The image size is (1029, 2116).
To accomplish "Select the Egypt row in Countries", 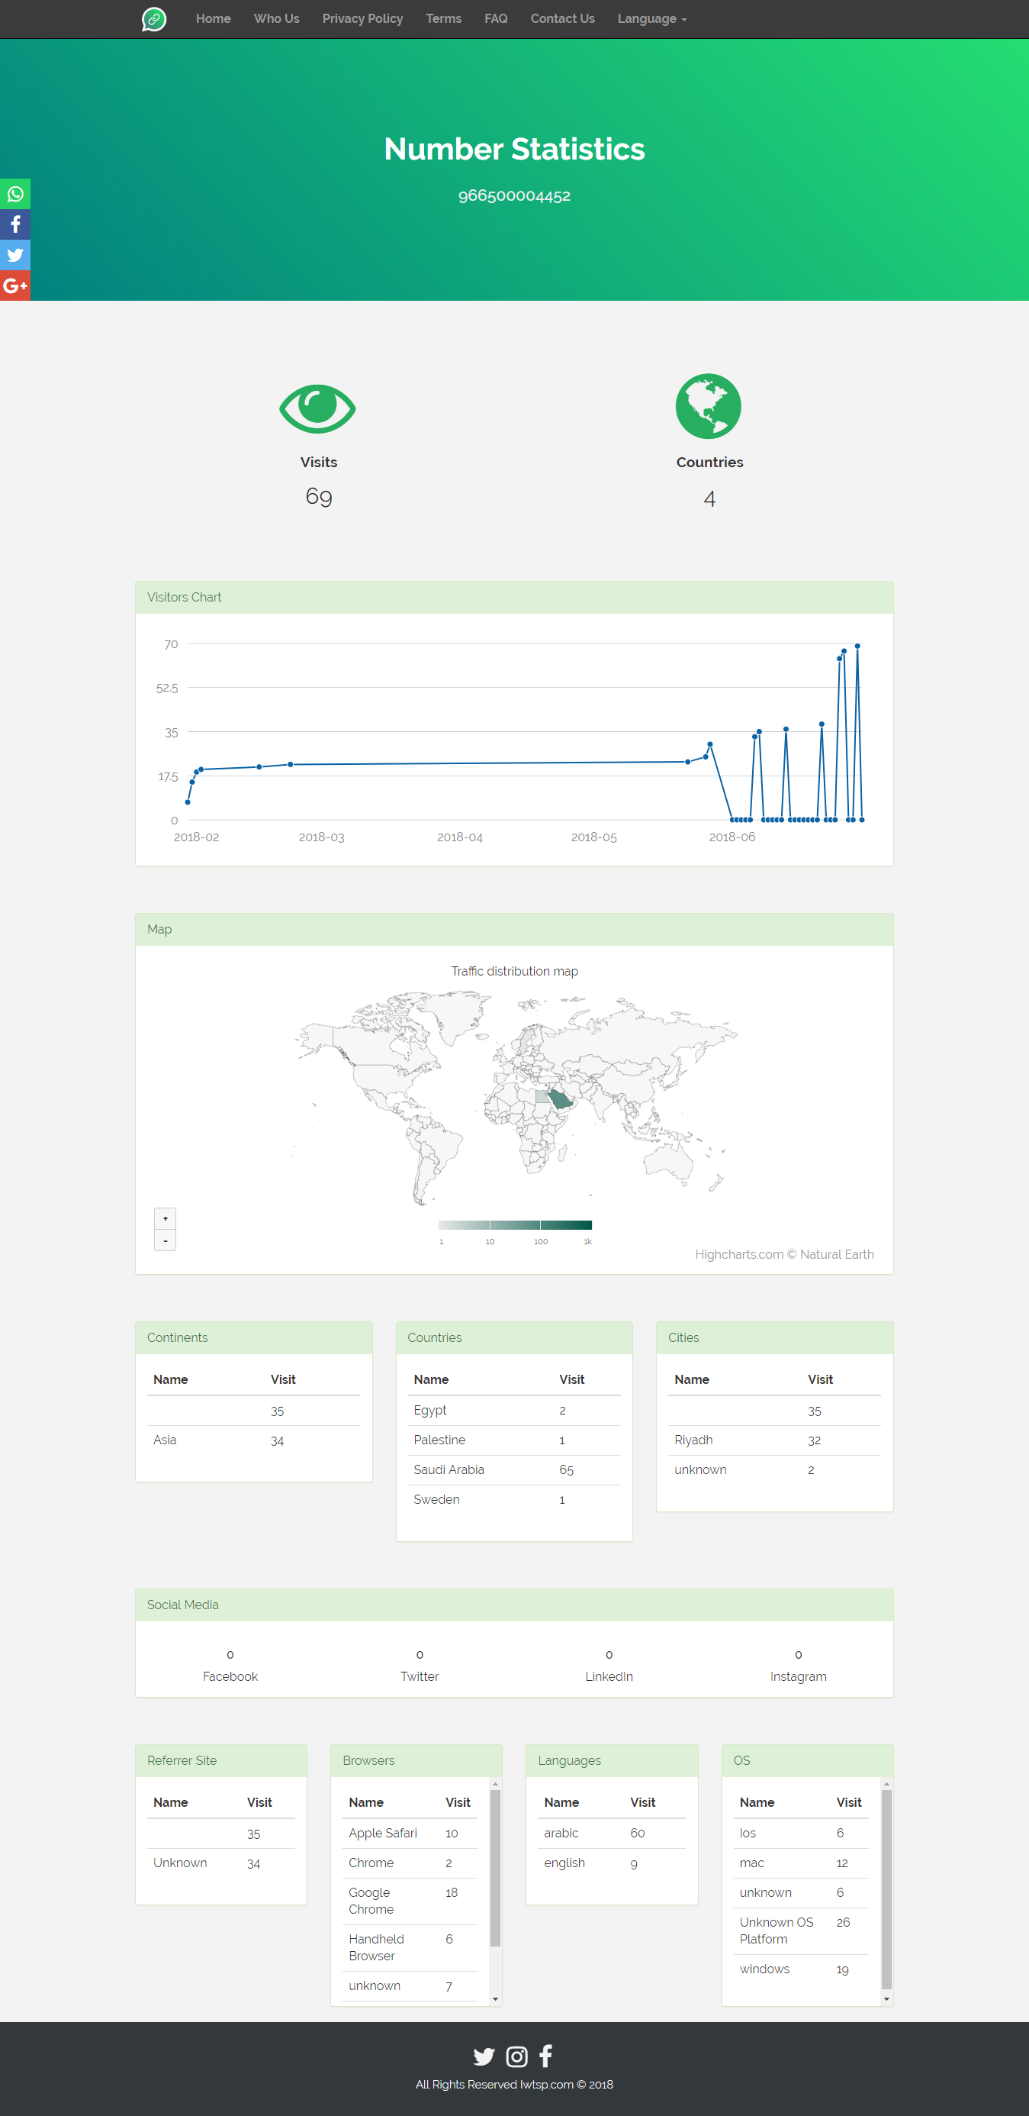I will click(x=514, y=1411).
